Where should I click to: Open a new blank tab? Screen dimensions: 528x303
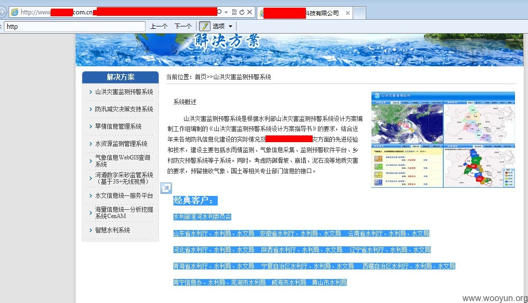[x=359, y=13]
